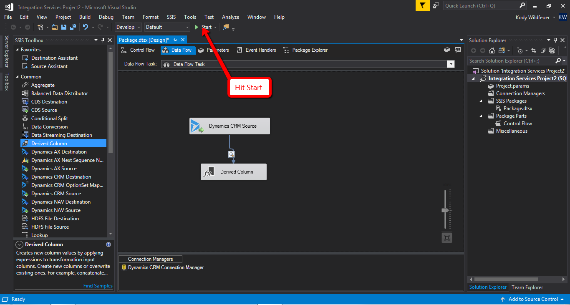Screen dimensions: 570x305
Task: Click the Start debugging button
Action: pyautogui.click(x=203, y=27)
